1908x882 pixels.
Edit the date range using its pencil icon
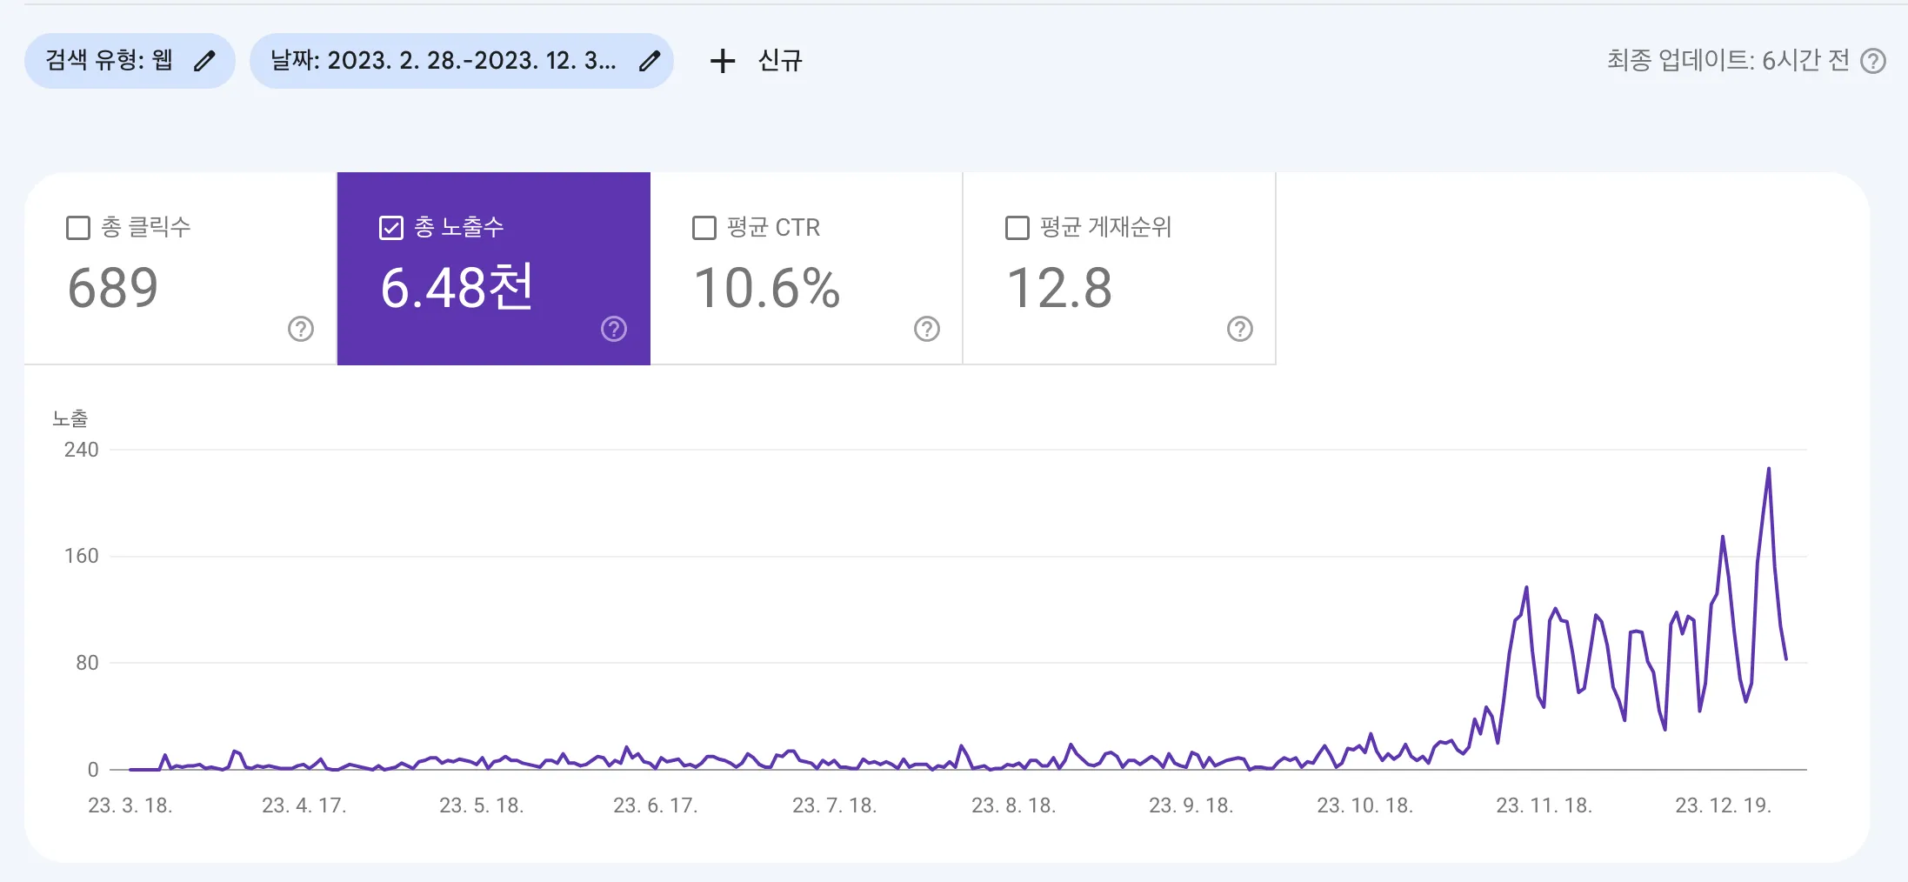[649, 61]
